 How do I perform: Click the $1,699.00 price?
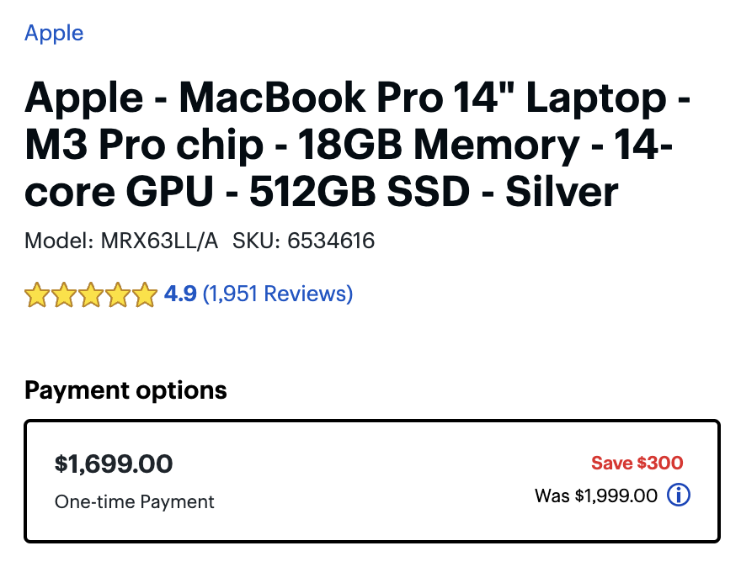tap(114, 464)
